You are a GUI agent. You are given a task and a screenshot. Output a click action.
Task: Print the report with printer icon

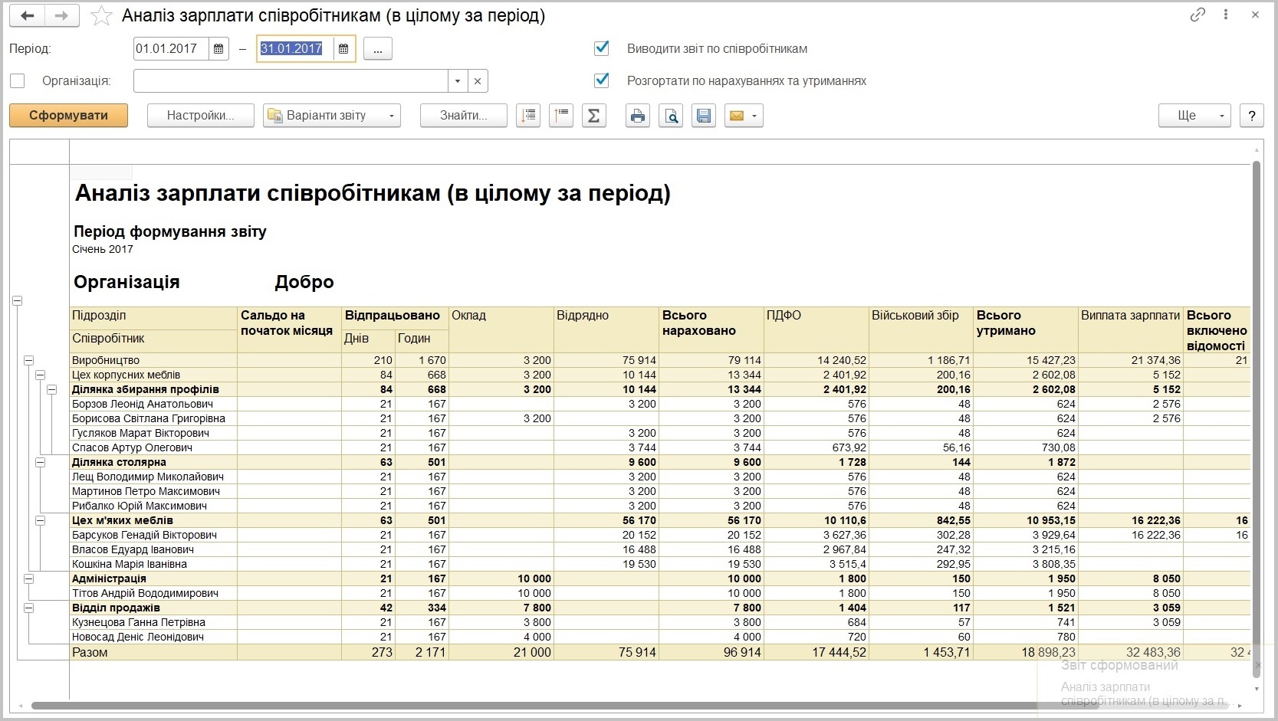coord(638,116)
